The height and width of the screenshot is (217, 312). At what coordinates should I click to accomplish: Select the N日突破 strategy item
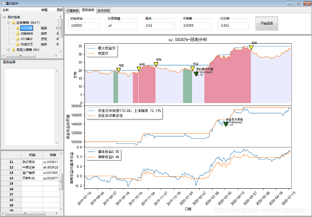click(x=27, y=28)
